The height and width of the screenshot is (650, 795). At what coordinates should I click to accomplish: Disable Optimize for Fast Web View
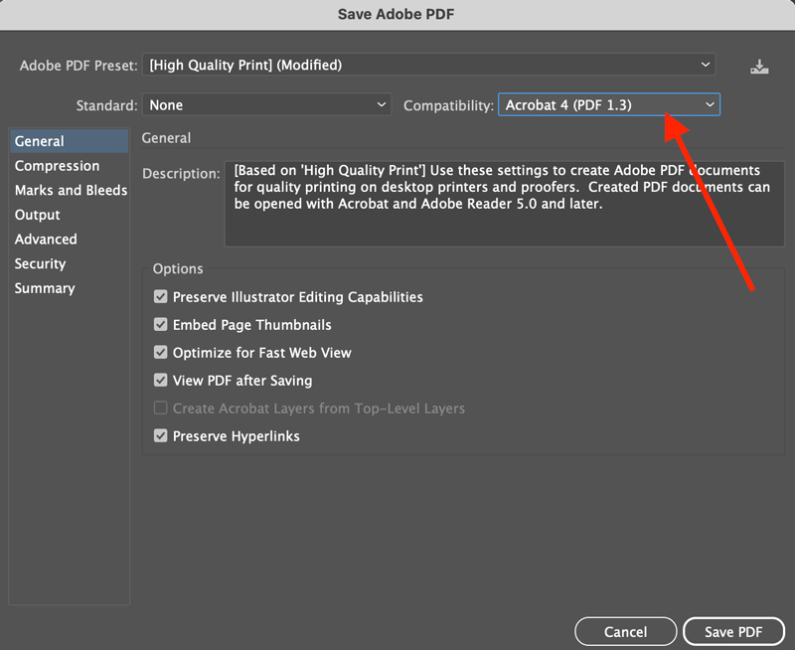[161, 353]
